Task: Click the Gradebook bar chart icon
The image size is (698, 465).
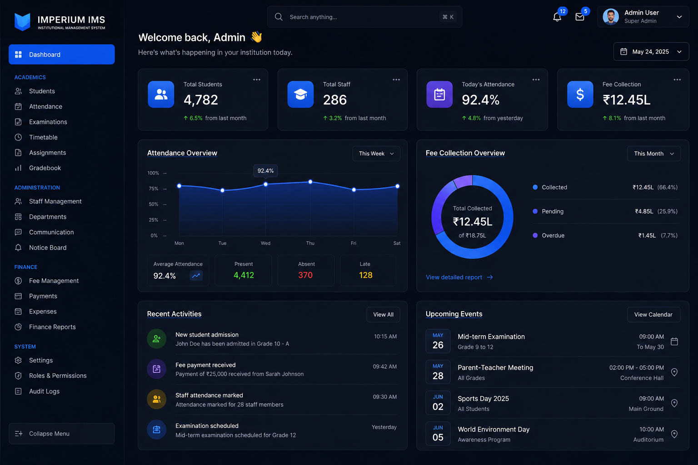Action: 18,168
